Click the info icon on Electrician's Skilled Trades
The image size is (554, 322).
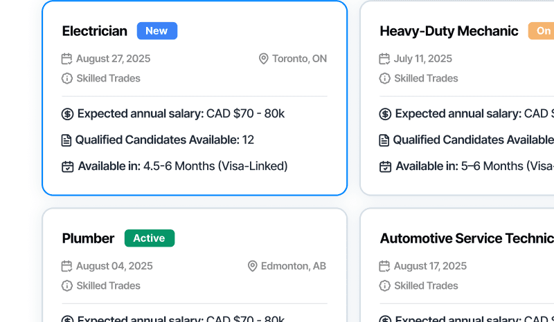point(67,79)
